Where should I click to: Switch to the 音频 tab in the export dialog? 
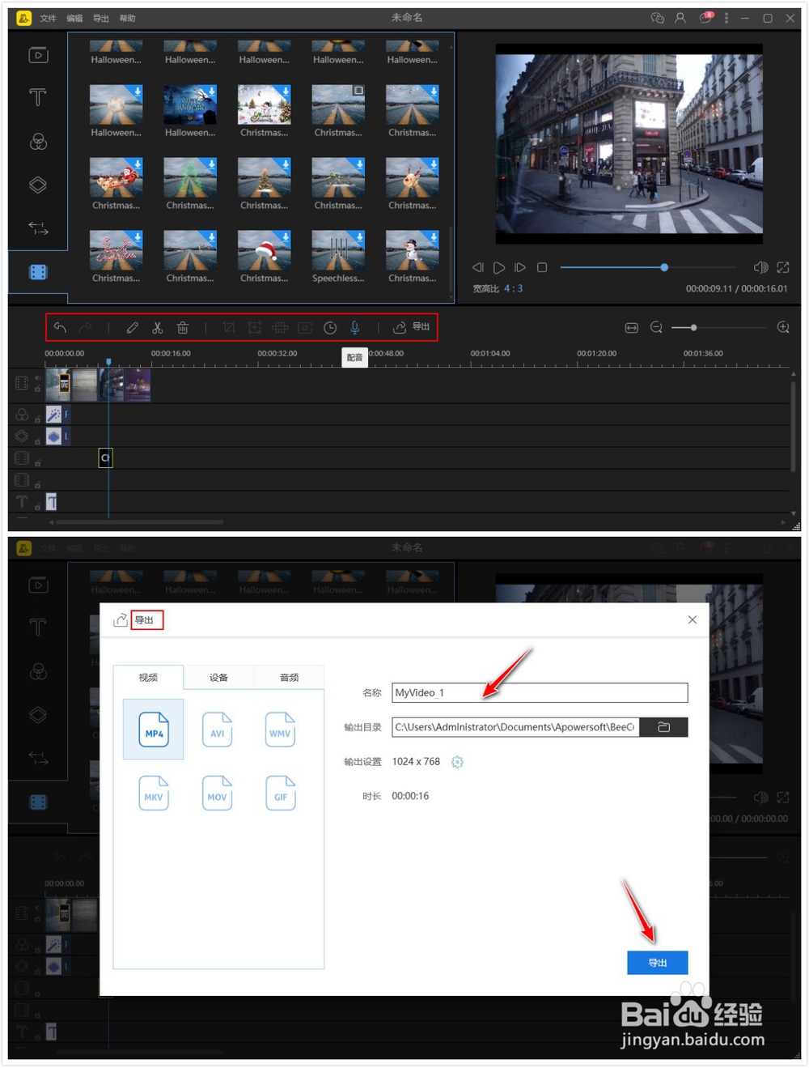tap(289, 678)
